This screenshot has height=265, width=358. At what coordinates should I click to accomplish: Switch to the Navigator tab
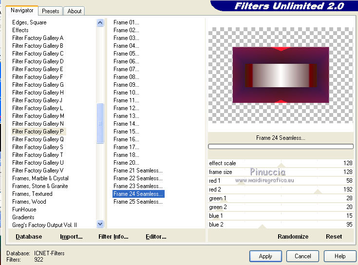point(22,11)
